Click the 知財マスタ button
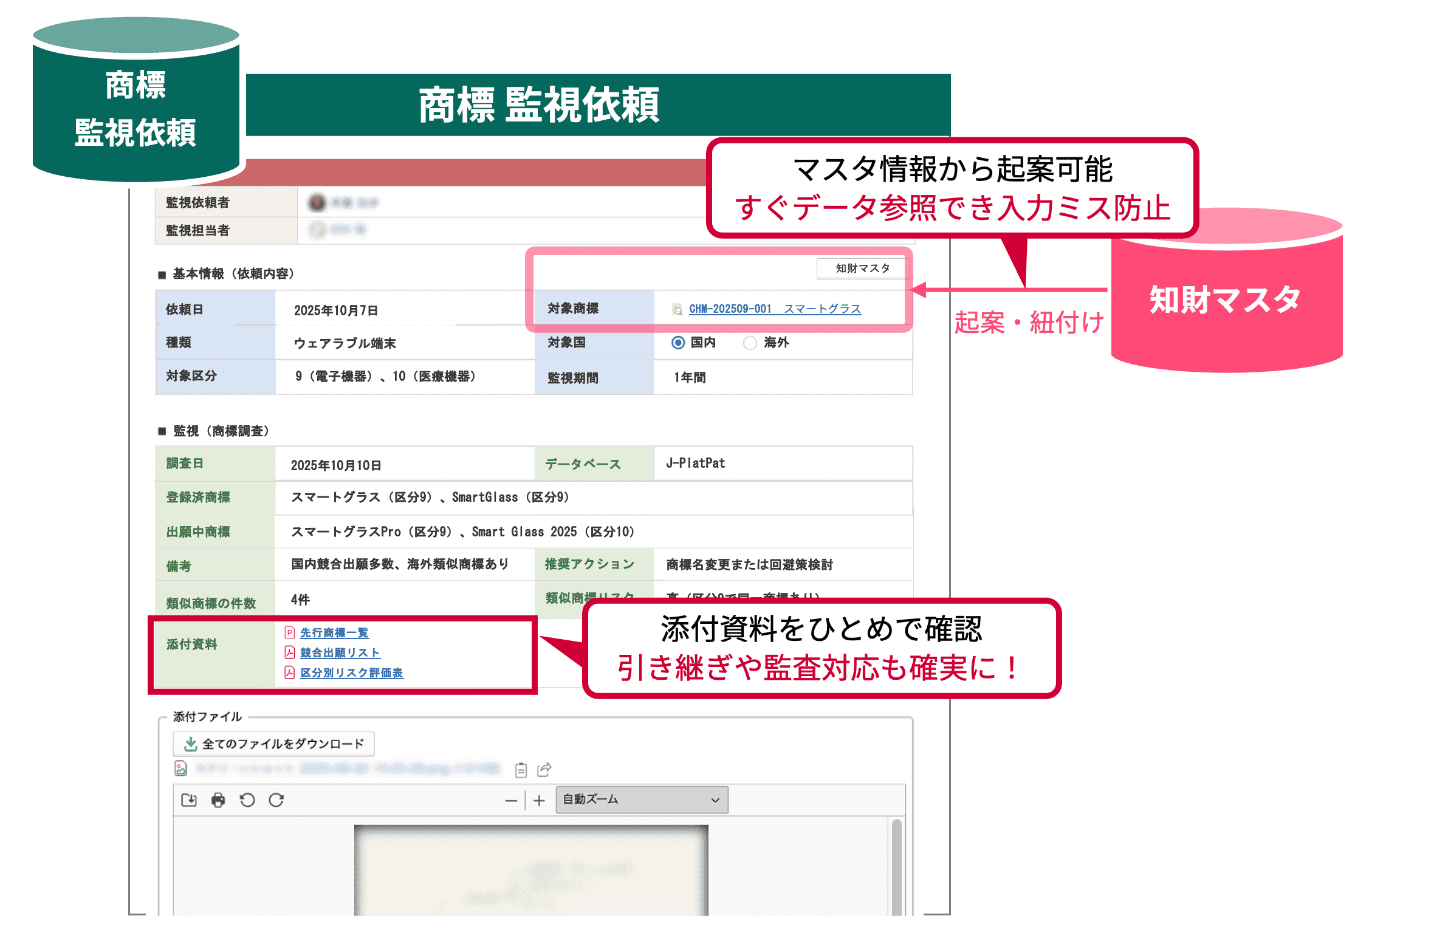 click(862, 268)
